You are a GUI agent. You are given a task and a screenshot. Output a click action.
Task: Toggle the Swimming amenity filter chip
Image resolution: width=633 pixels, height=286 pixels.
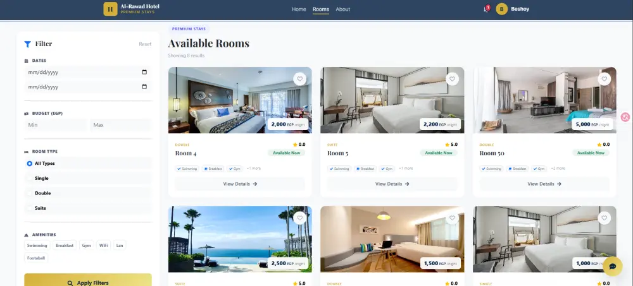click(37, 246)
